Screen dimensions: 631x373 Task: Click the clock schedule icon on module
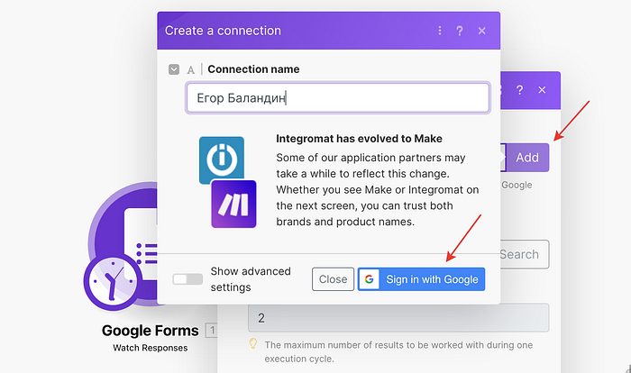coord(113,282)
